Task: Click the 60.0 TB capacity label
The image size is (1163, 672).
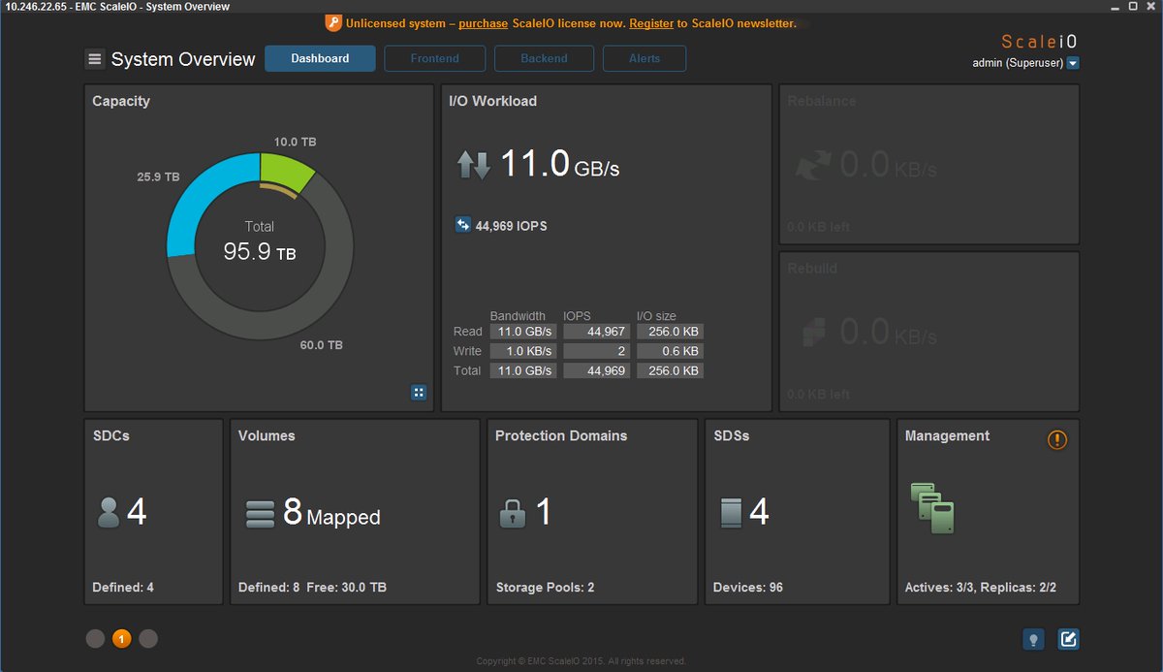Action: 321,345
